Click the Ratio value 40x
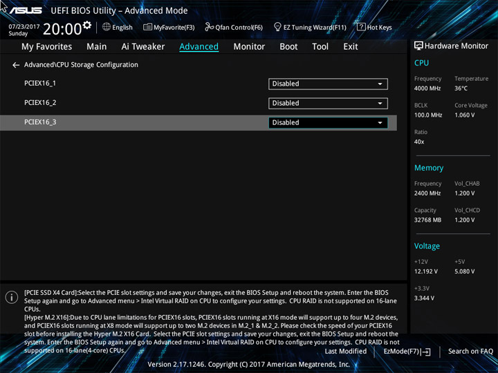Viewport: 498px width, 373px height. pyautogui.click(x=419, y=142)
